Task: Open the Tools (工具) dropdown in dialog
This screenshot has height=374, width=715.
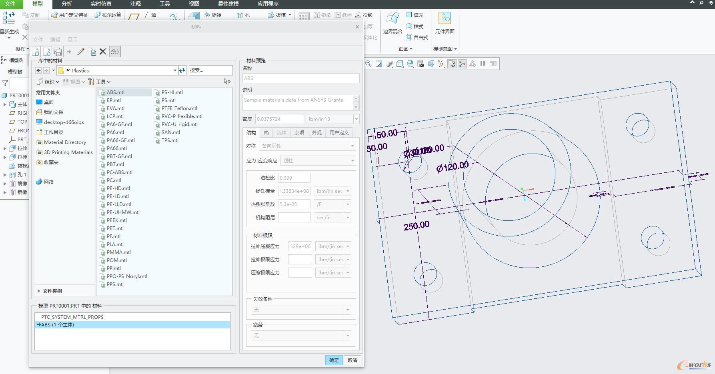Action: point(99,82)
